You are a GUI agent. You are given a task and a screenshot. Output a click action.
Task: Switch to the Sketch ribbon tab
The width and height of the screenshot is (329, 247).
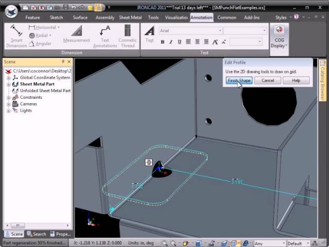point(56,17)
